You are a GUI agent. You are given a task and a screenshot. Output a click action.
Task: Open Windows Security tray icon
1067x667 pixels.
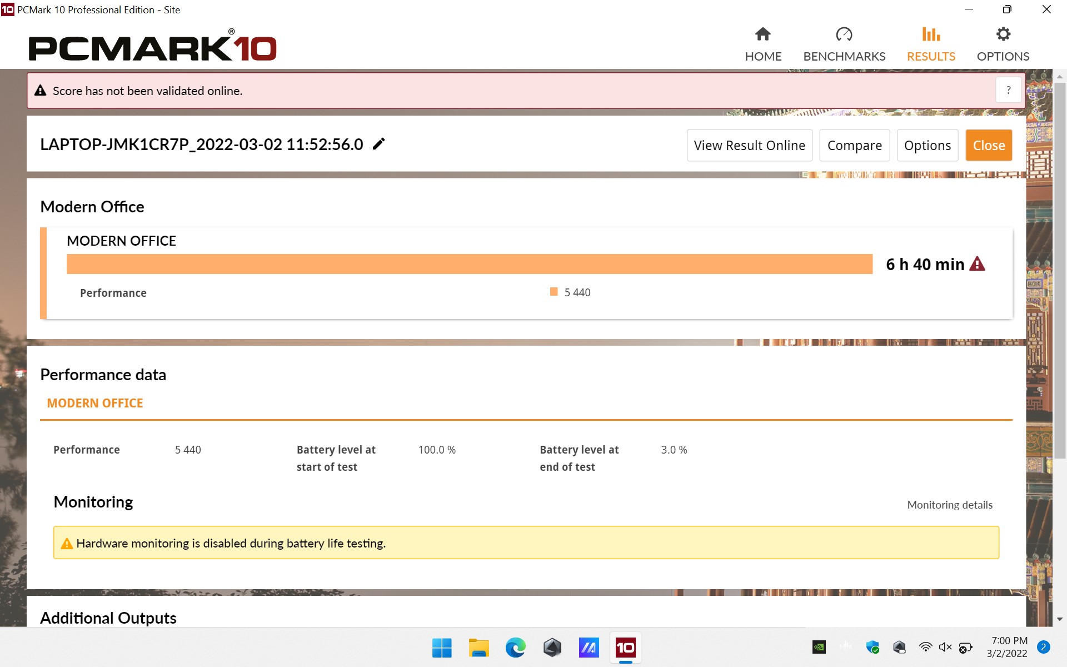[x=872, y=647]
